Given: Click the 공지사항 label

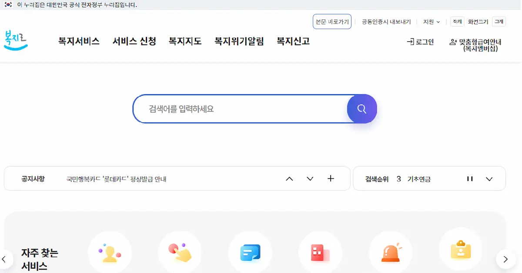Looking at the screenshot, I should (33, 179).
